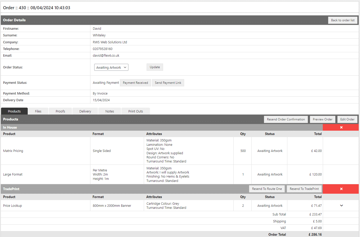The height and width of the screenshot is (237, 360).
Task: Click the customer email david@flex4.co.uk
Action: [x=106, y=56]
